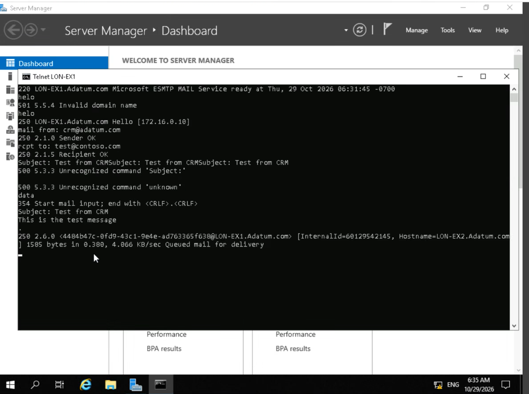The image size is (529, 394).
Task: Expand navigation history dropdown arrow
Action: pos(43,30)
